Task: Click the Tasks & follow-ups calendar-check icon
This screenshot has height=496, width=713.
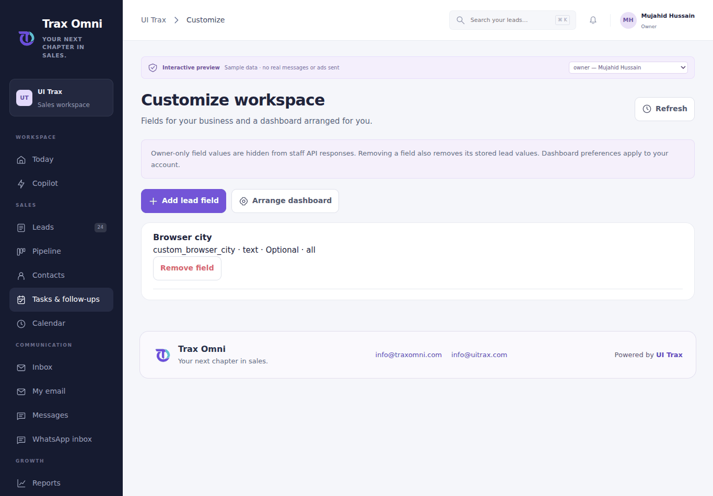Action: 21,300
